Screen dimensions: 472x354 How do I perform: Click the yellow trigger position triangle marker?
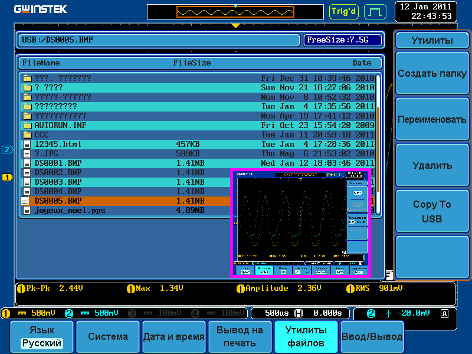tap(235, 25)
